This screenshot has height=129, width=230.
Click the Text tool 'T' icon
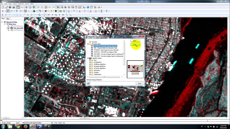pos(16,11)
